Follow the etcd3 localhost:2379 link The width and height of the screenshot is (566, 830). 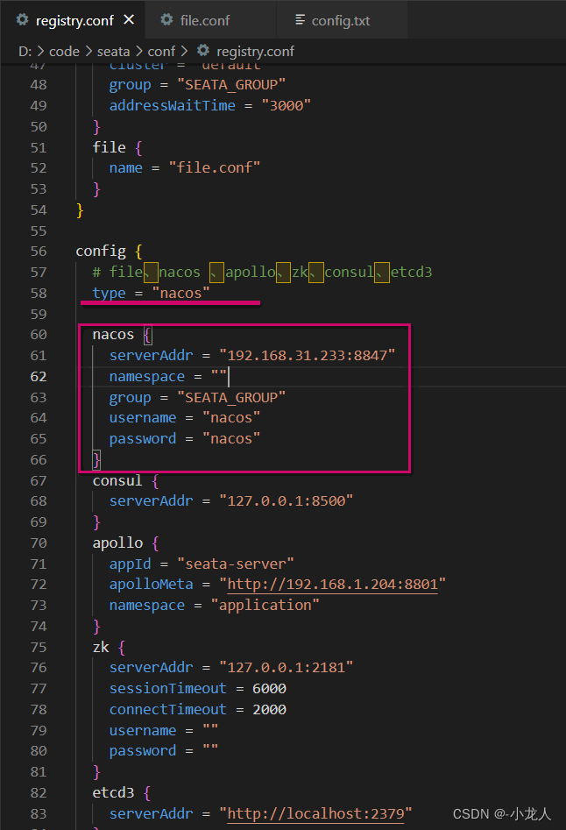click(319, 814)
